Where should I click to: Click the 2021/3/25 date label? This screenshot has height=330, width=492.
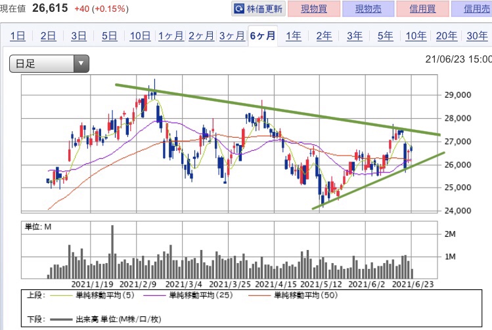(230, 285)
